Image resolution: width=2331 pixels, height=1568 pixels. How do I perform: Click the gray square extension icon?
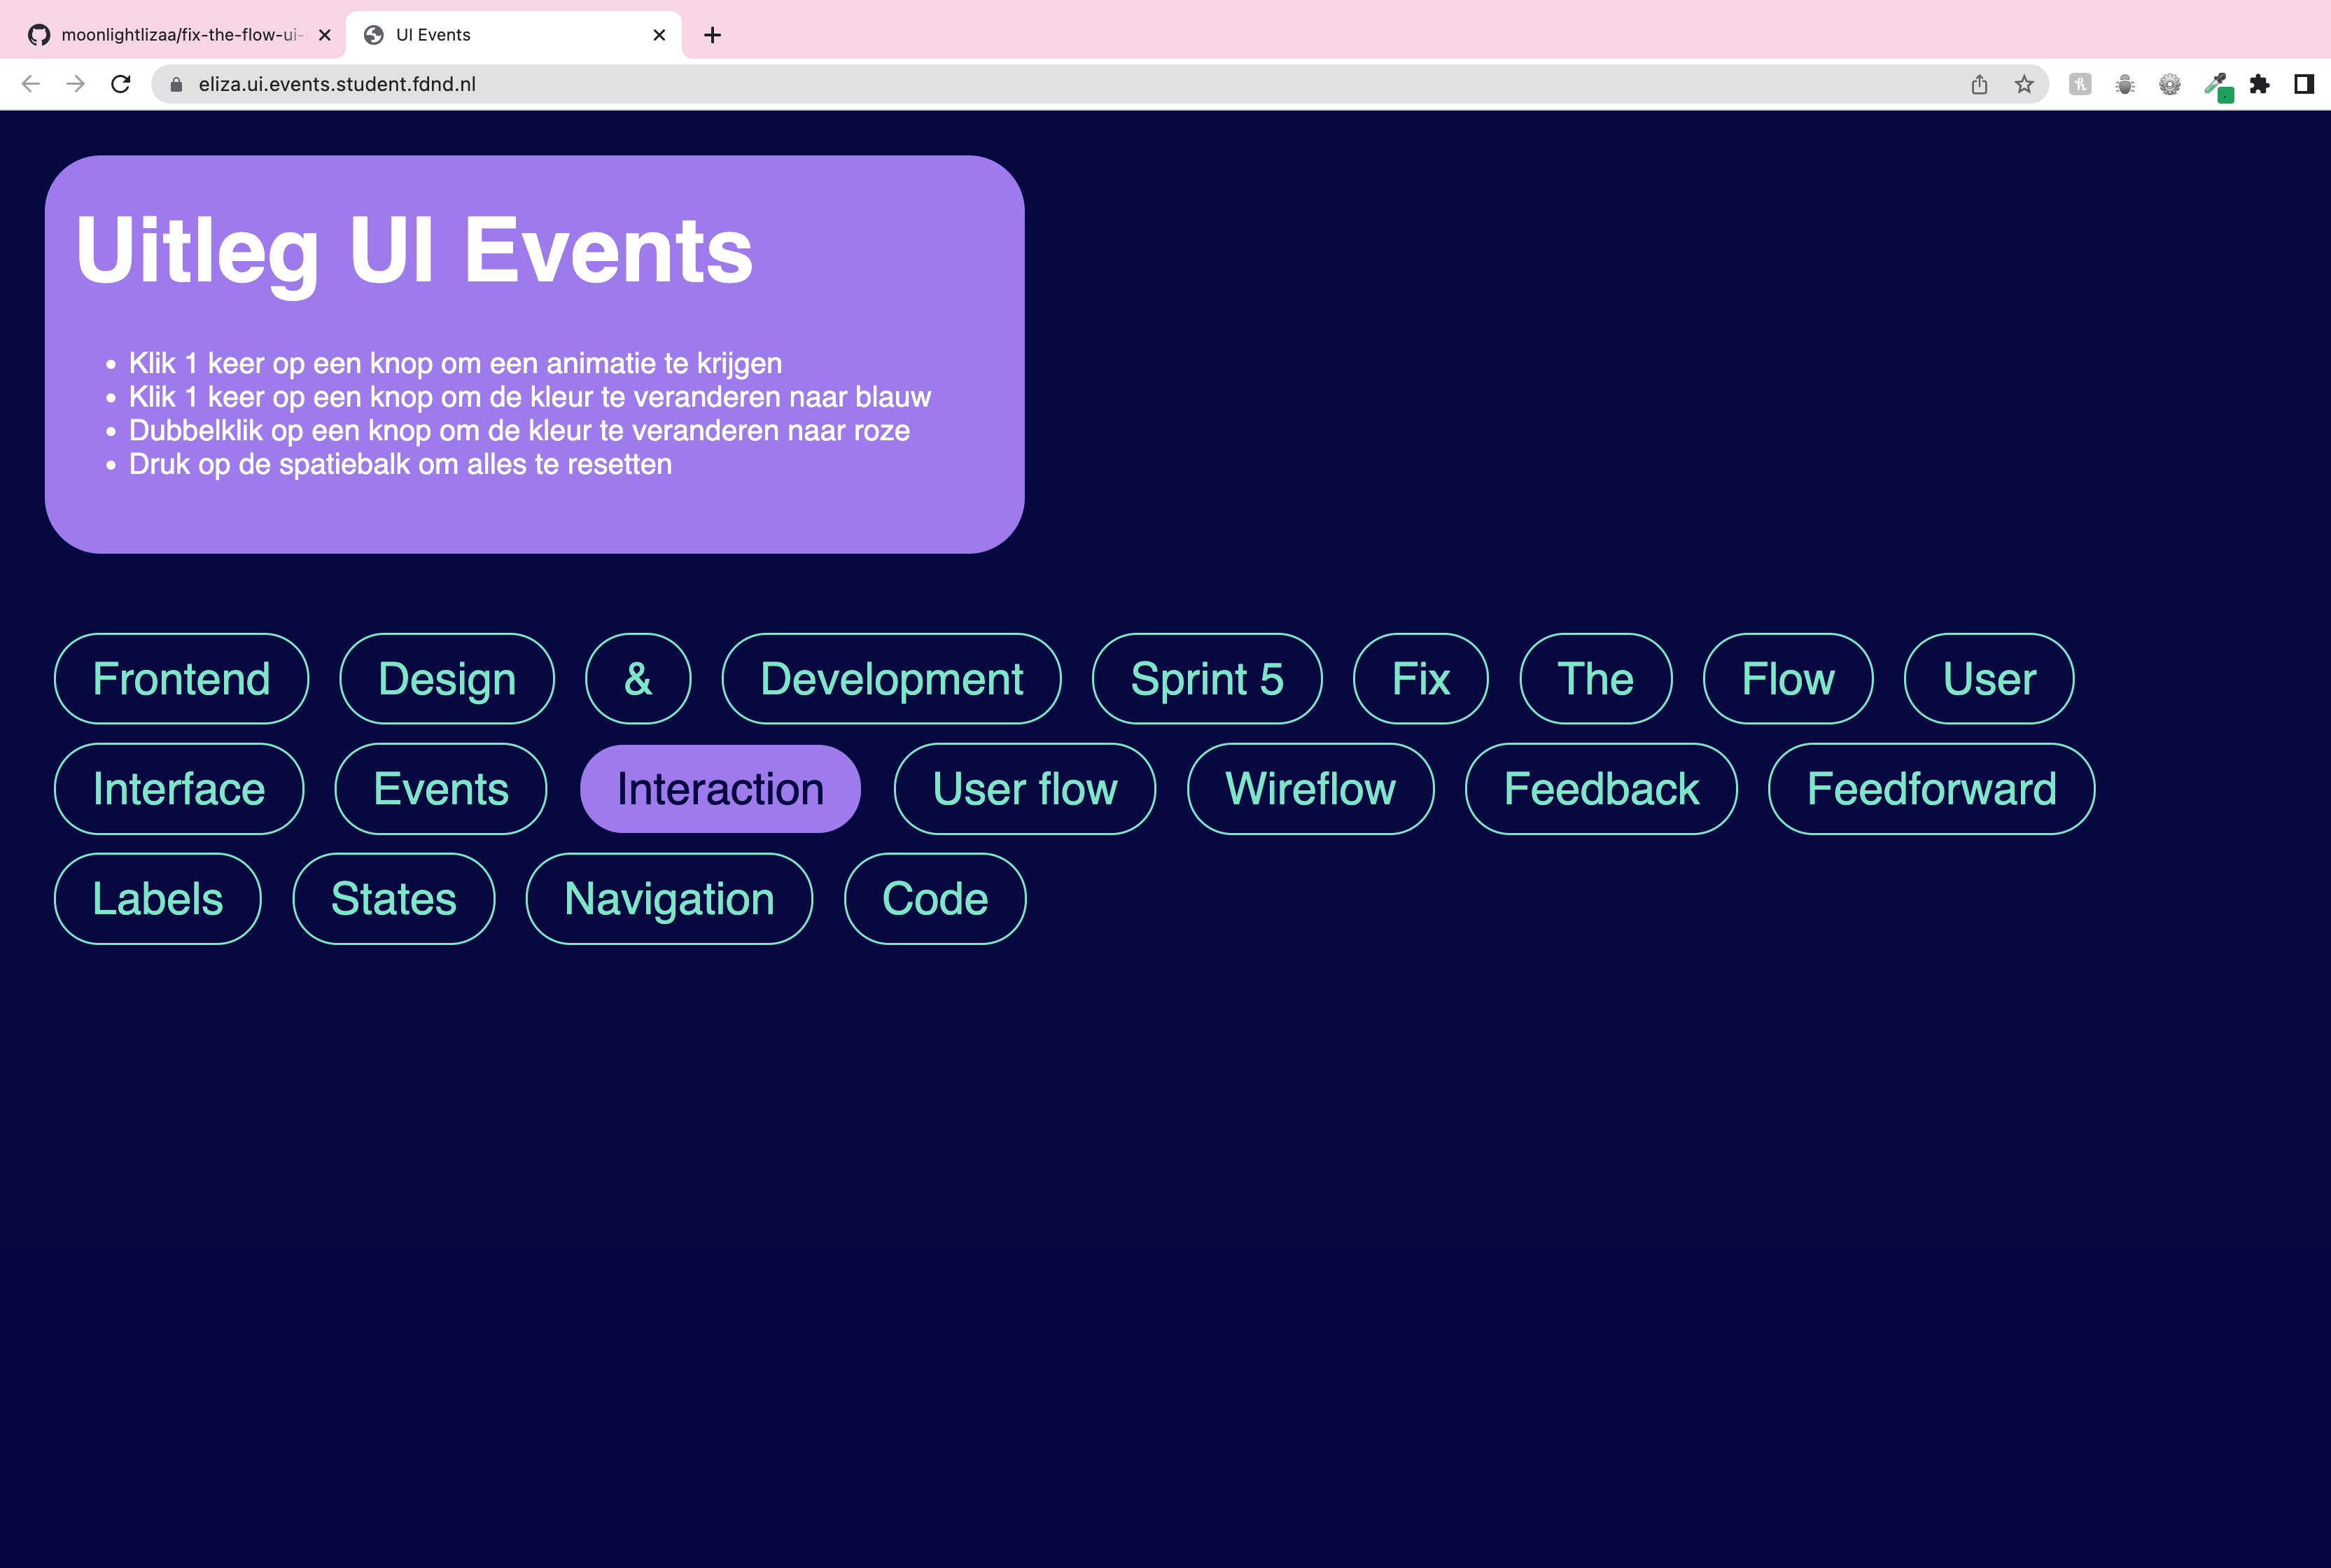click(2080, 84)
